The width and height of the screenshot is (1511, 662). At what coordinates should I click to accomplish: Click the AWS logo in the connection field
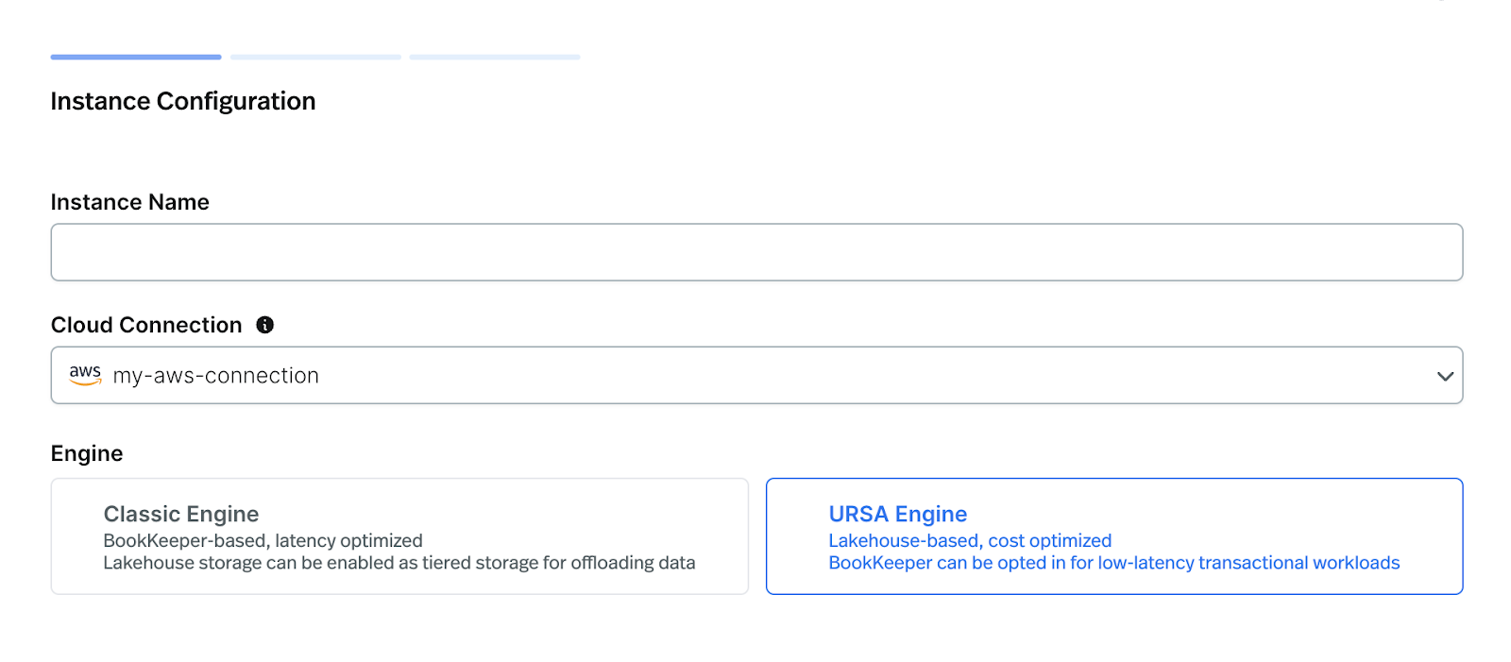click(85, 375)
